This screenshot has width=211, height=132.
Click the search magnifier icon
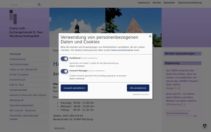39,5
